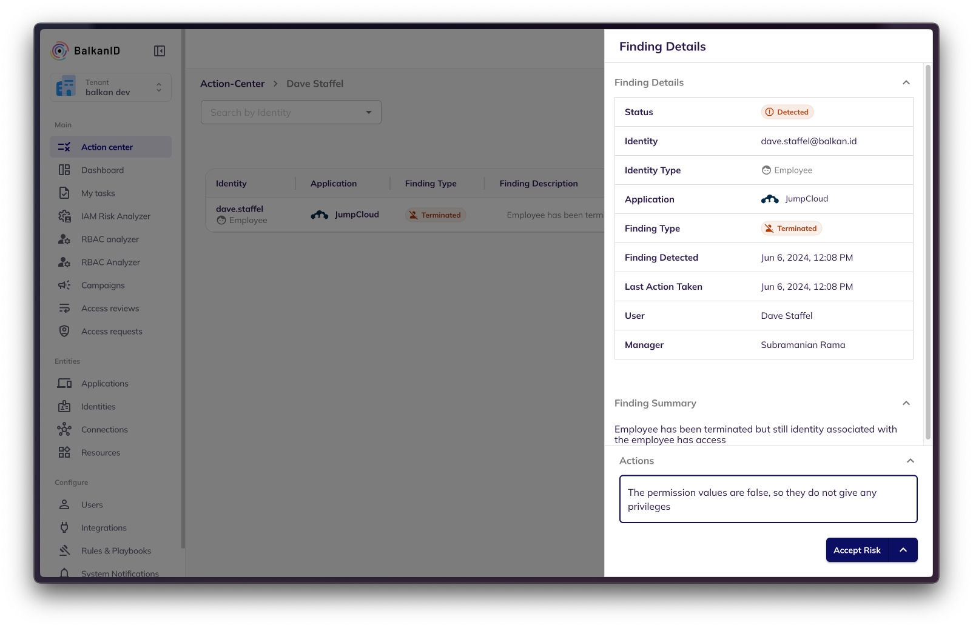Viewport: 973px width, 628px height.
Task: Open Access requests page
Action: coord(110,331)
